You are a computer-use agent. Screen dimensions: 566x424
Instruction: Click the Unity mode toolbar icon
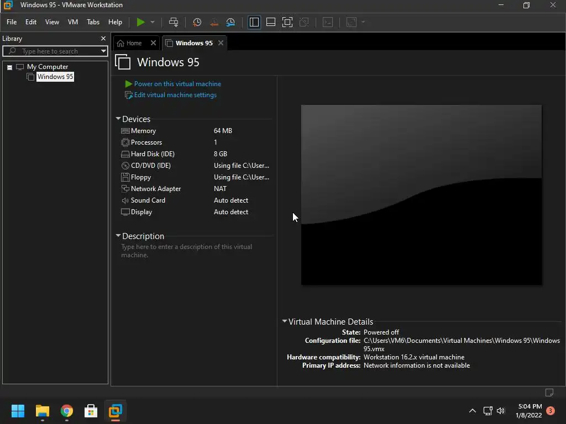coord(304,22)
